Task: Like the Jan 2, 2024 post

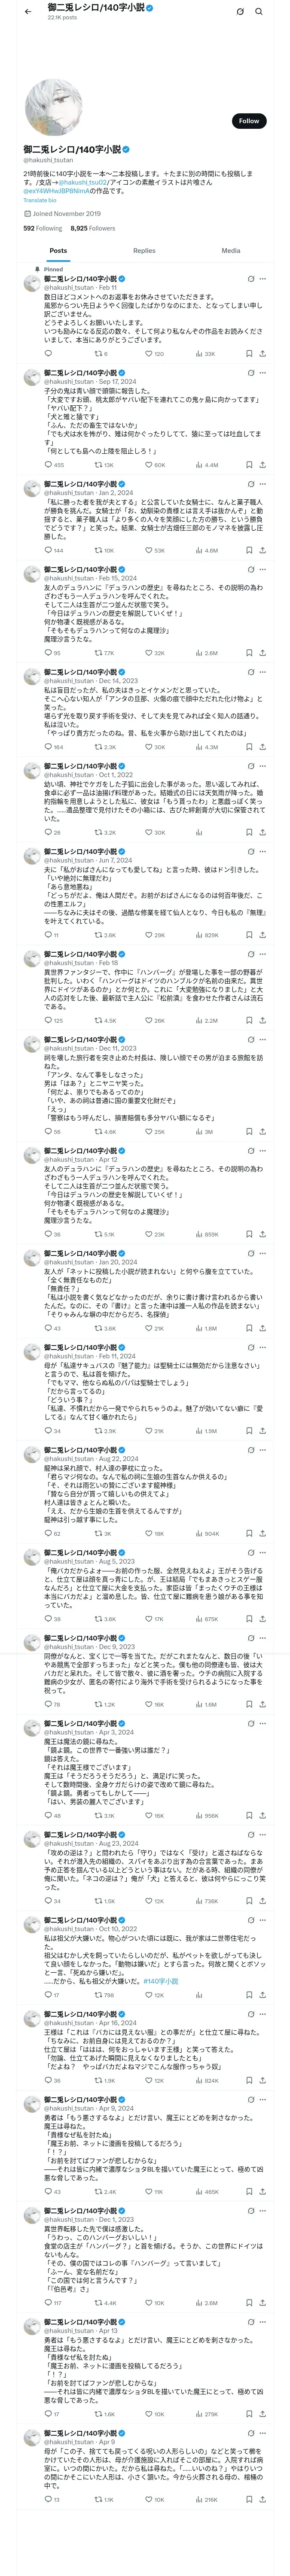Action: [148, 550]
